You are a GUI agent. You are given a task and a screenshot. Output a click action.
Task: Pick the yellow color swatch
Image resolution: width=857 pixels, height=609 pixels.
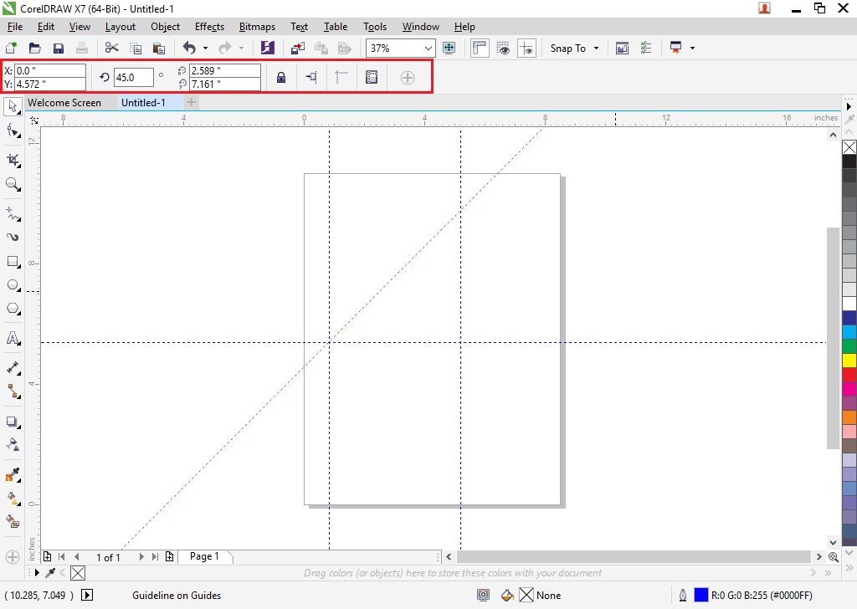849,360
